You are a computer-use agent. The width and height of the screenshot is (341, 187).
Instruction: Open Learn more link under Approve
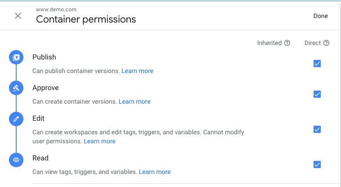[135, 101]
